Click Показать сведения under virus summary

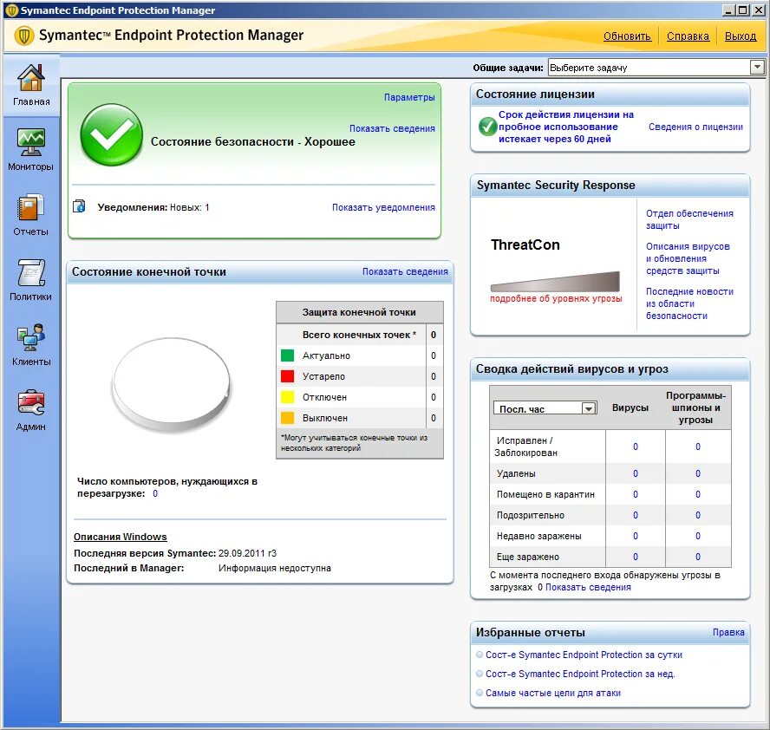tap(588, 587)
